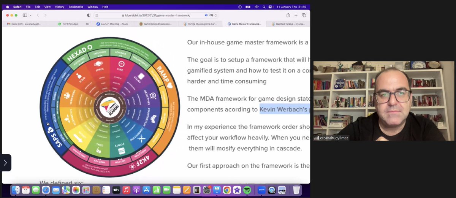Switch to Gamfed Türkiye tab
Image resolution: width=456 pixels, height=198 pixels.
(x=288, y=24)
